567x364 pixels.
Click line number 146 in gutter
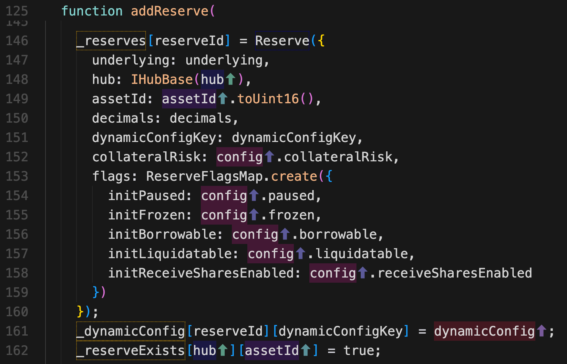tap(17, 41)
